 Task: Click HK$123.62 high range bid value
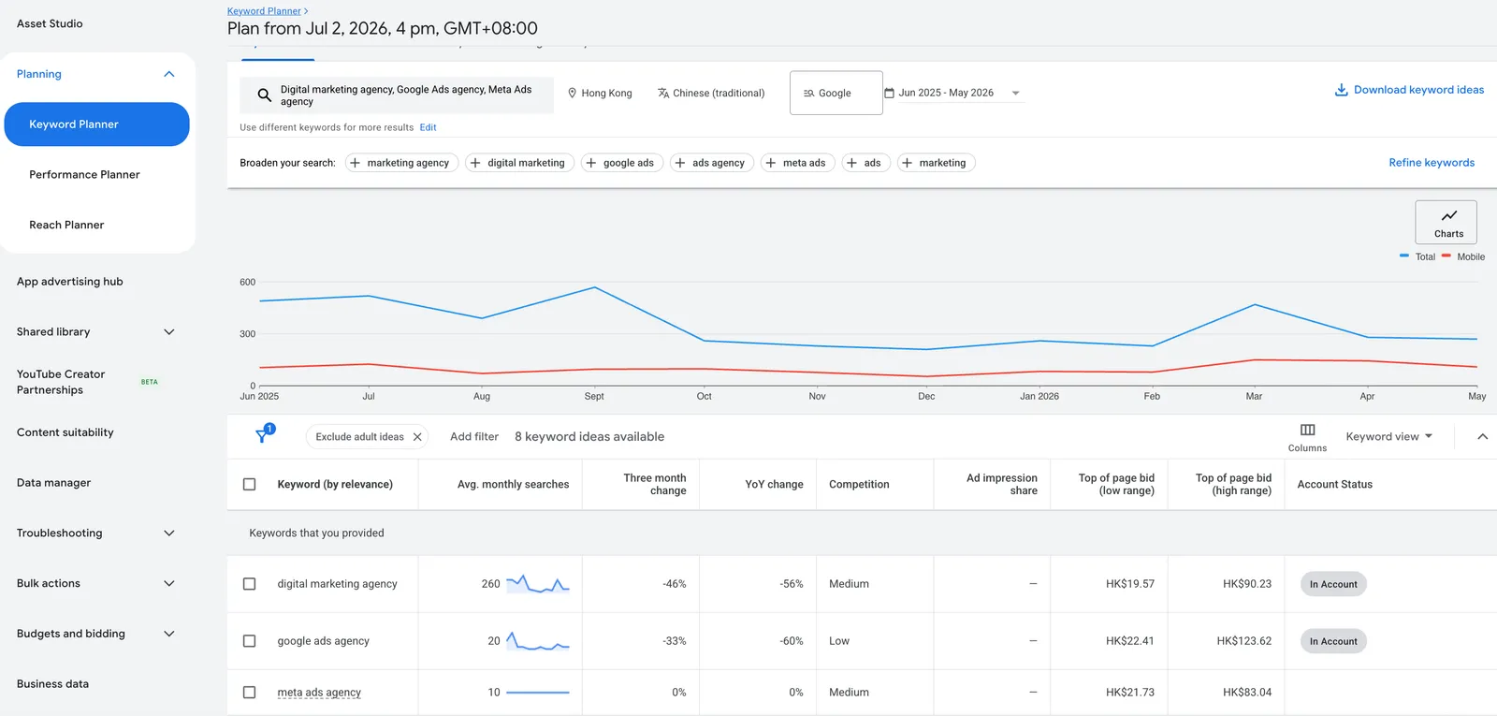(1243, 641)
